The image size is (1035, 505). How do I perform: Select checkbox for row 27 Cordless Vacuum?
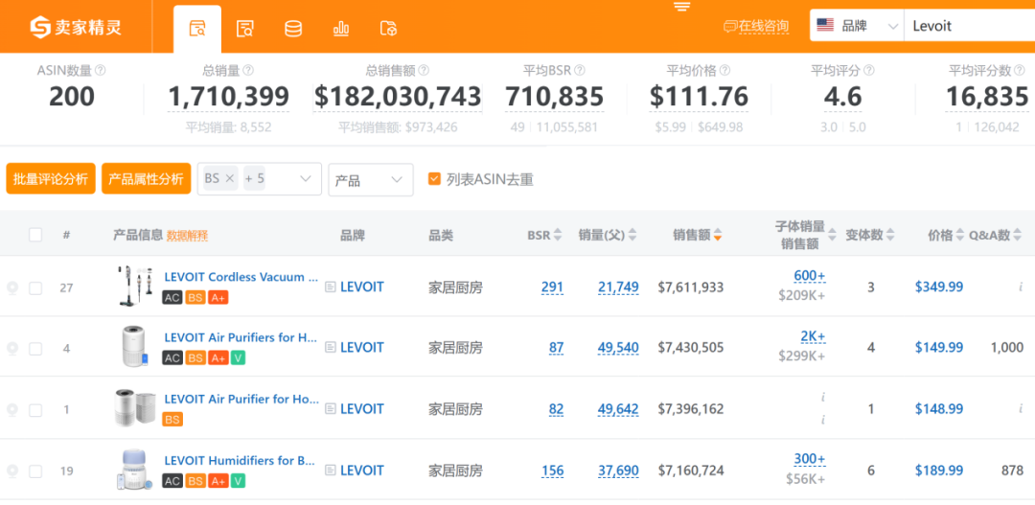[x=35, y=287]
